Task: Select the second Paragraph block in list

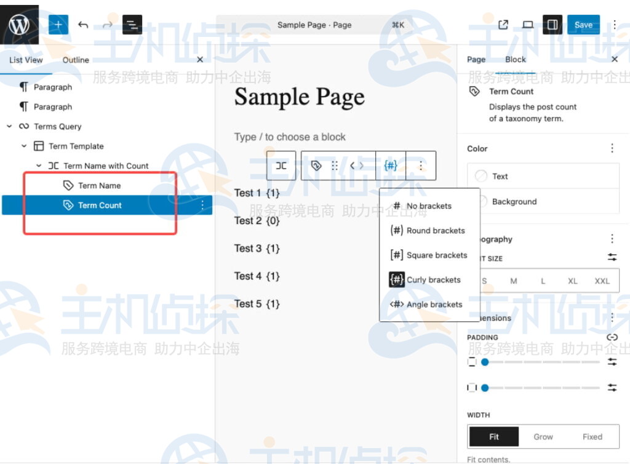Action: pyautogui.click(x=53, y=107)
